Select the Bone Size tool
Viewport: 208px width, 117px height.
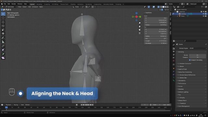3,50
